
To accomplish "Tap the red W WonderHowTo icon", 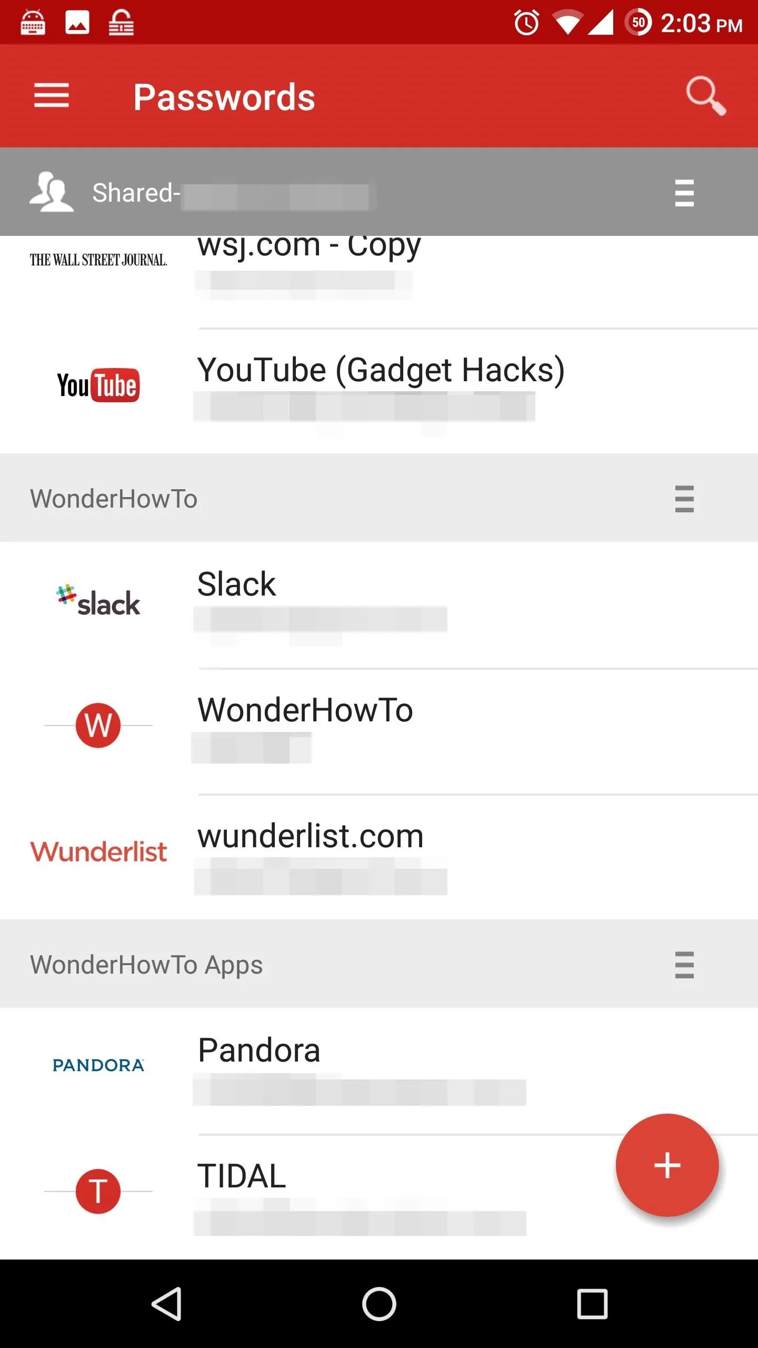I will click(98, 725).
